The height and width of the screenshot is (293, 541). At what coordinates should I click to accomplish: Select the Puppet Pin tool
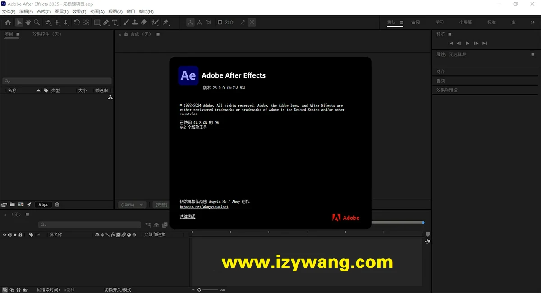166,22
